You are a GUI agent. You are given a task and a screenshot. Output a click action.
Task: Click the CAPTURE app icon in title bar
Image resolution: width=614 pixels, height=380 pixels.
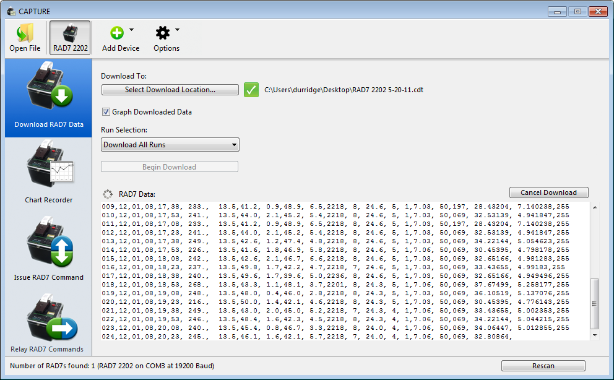point(11,11)
